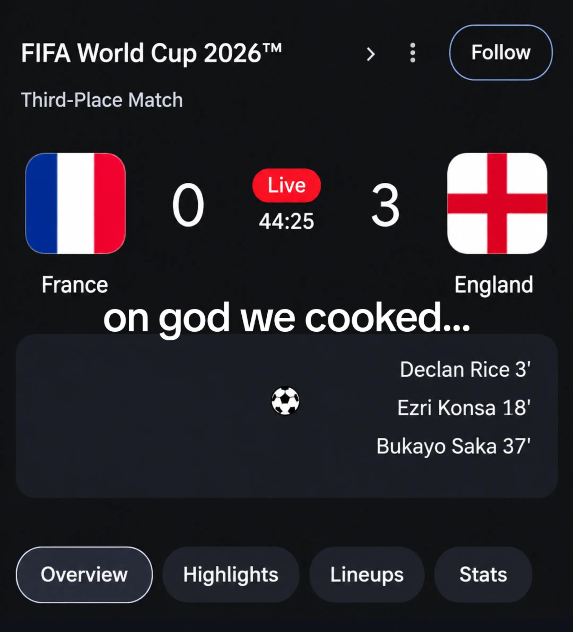Select Declan Rice 3' goal entry
This screenshot has height=632, width=573.
click(x=465, y=369)
